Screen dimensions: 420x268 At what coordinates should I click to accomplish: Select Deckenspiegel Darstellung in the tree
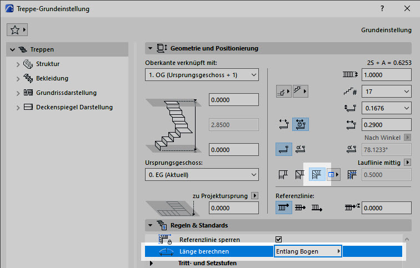(74, 107)
